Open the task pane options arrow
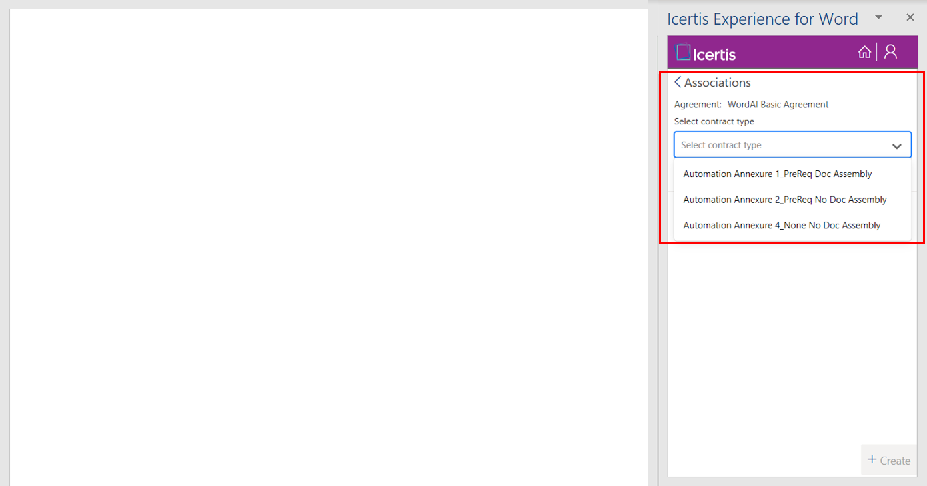The image size is (927, 486). tap(878, 17)
